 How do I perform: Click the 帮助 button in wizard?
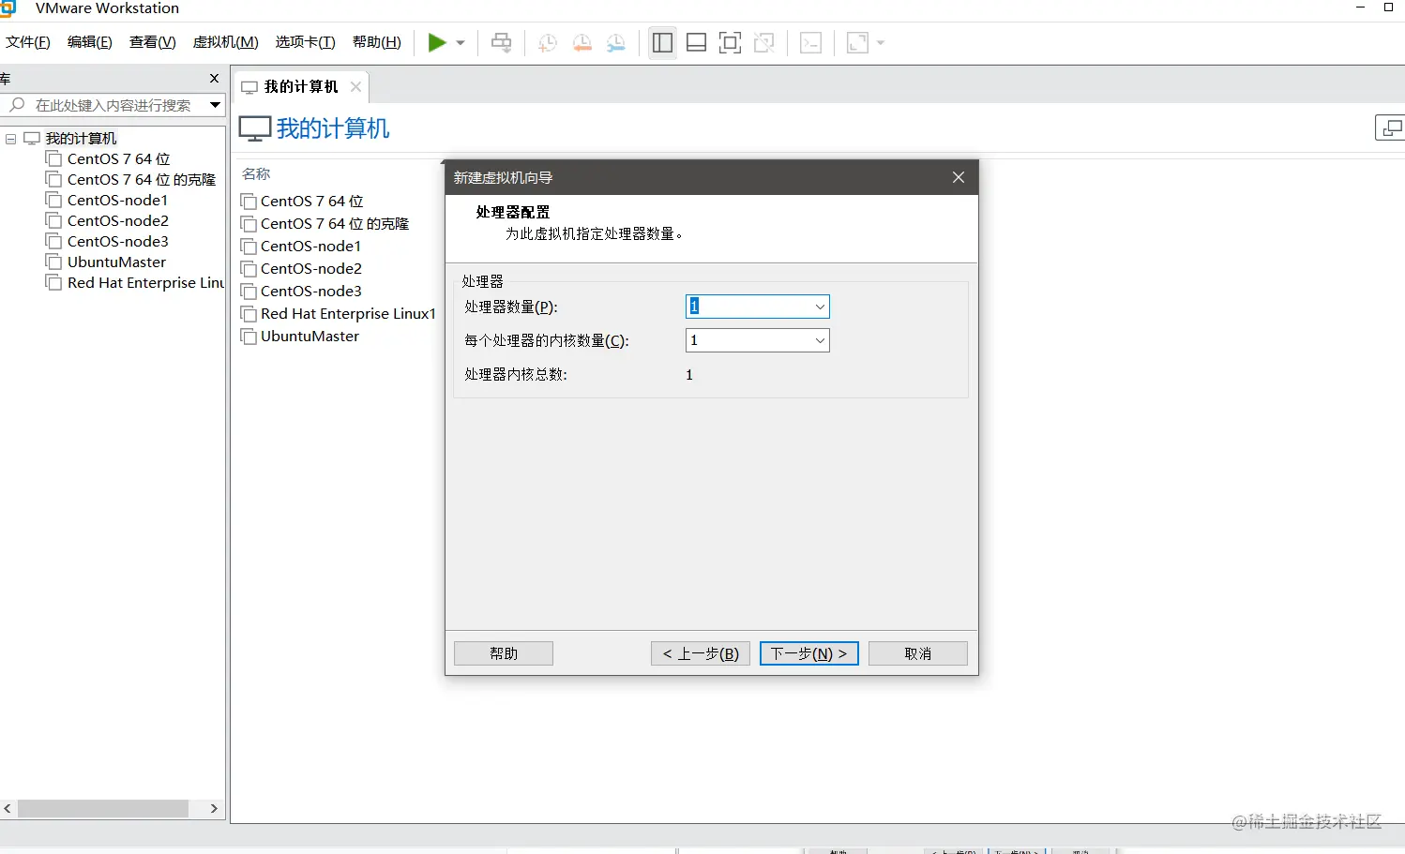(x=504, y=653)
